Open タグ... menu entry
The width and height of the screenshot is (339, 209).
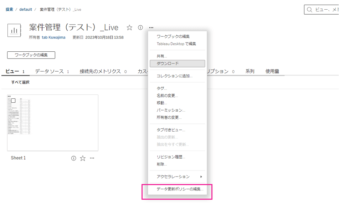(x=162, y=88)
